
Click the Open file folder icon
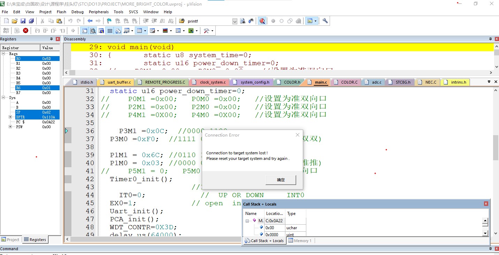15,21
